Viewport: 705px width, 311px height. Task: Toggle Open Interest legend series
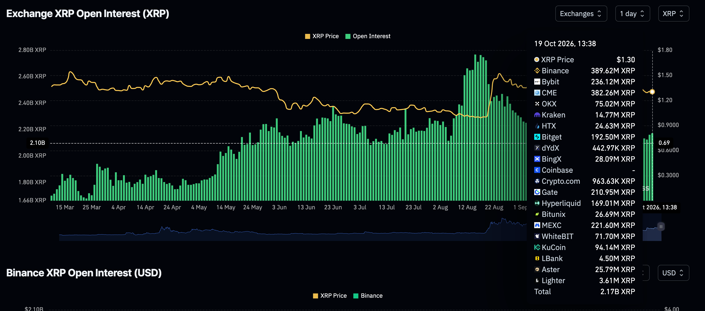click(368, 36)
